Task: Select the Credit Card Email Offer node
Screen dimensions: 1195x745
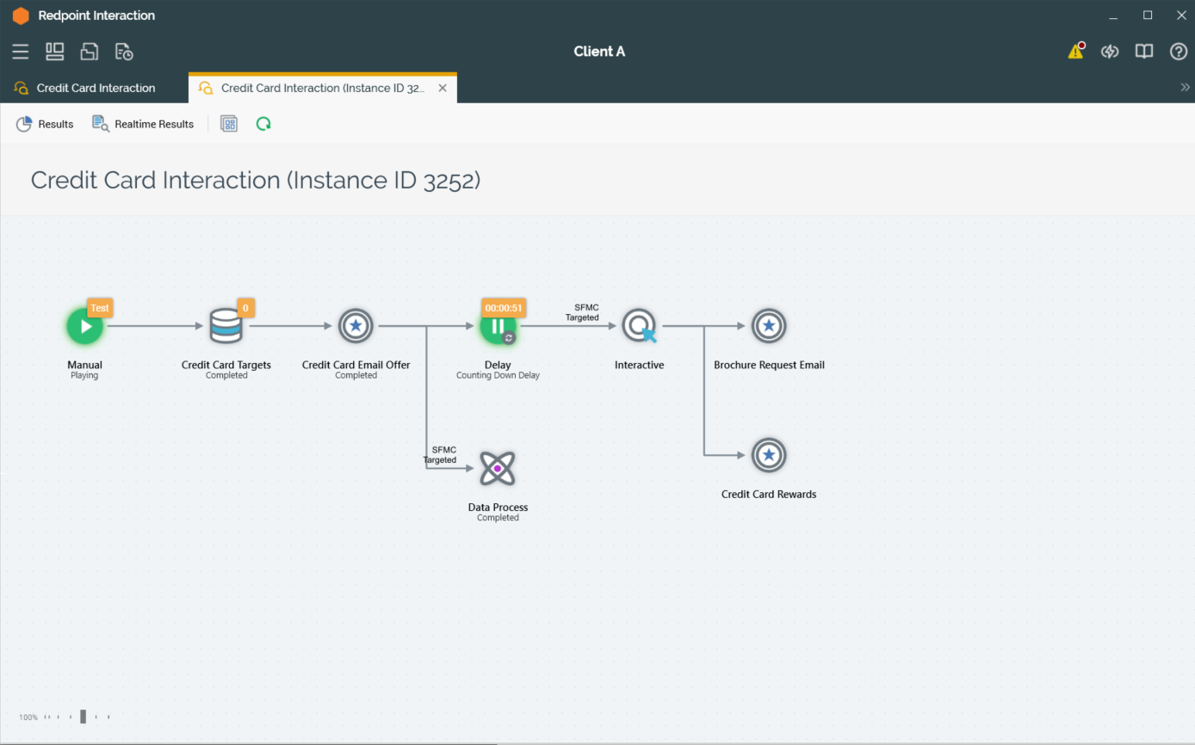Action: point(356,326)
